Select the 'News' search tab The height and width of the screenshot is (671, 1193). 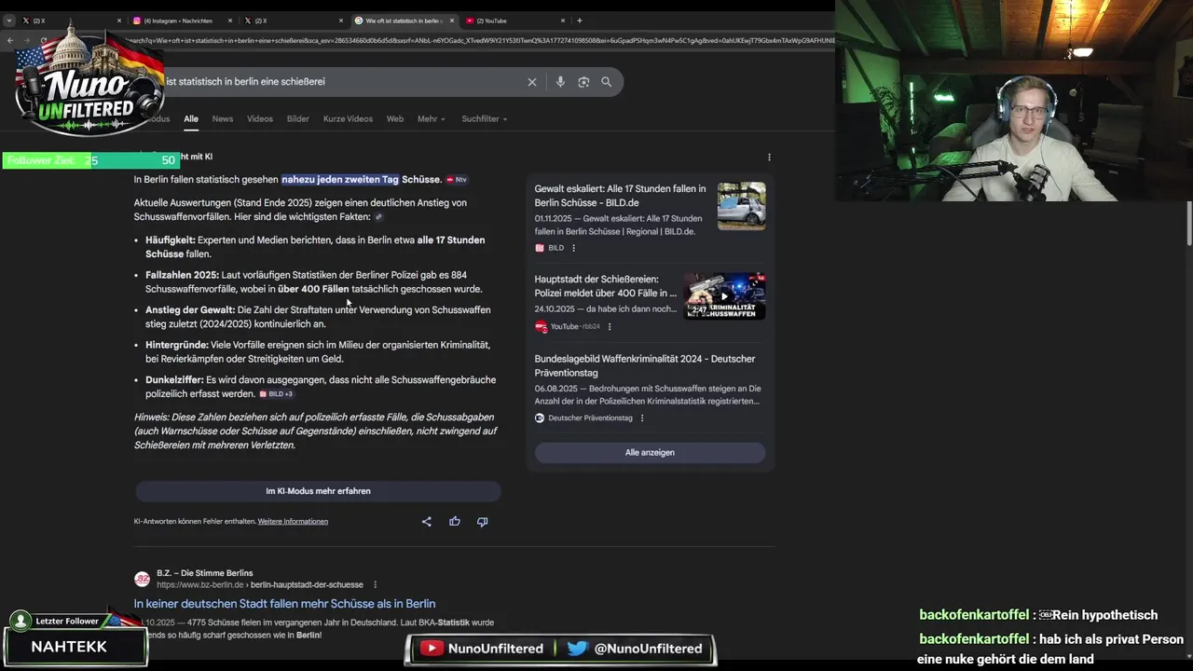click(x=223, y=119)
